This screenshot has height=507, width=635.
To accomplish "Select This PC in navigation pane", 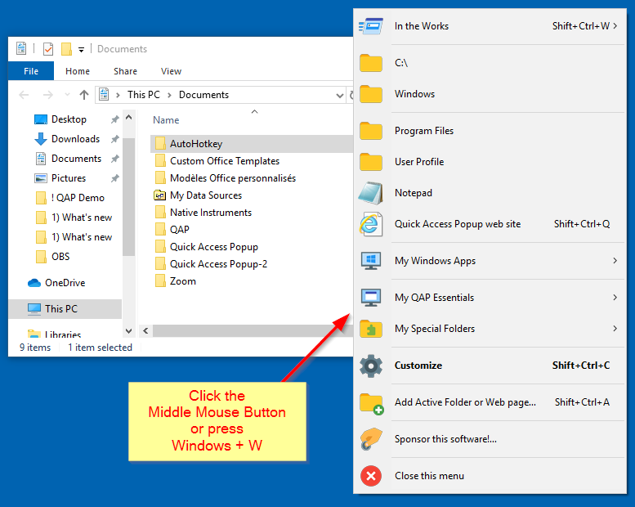I will click(x=65, y=309).
